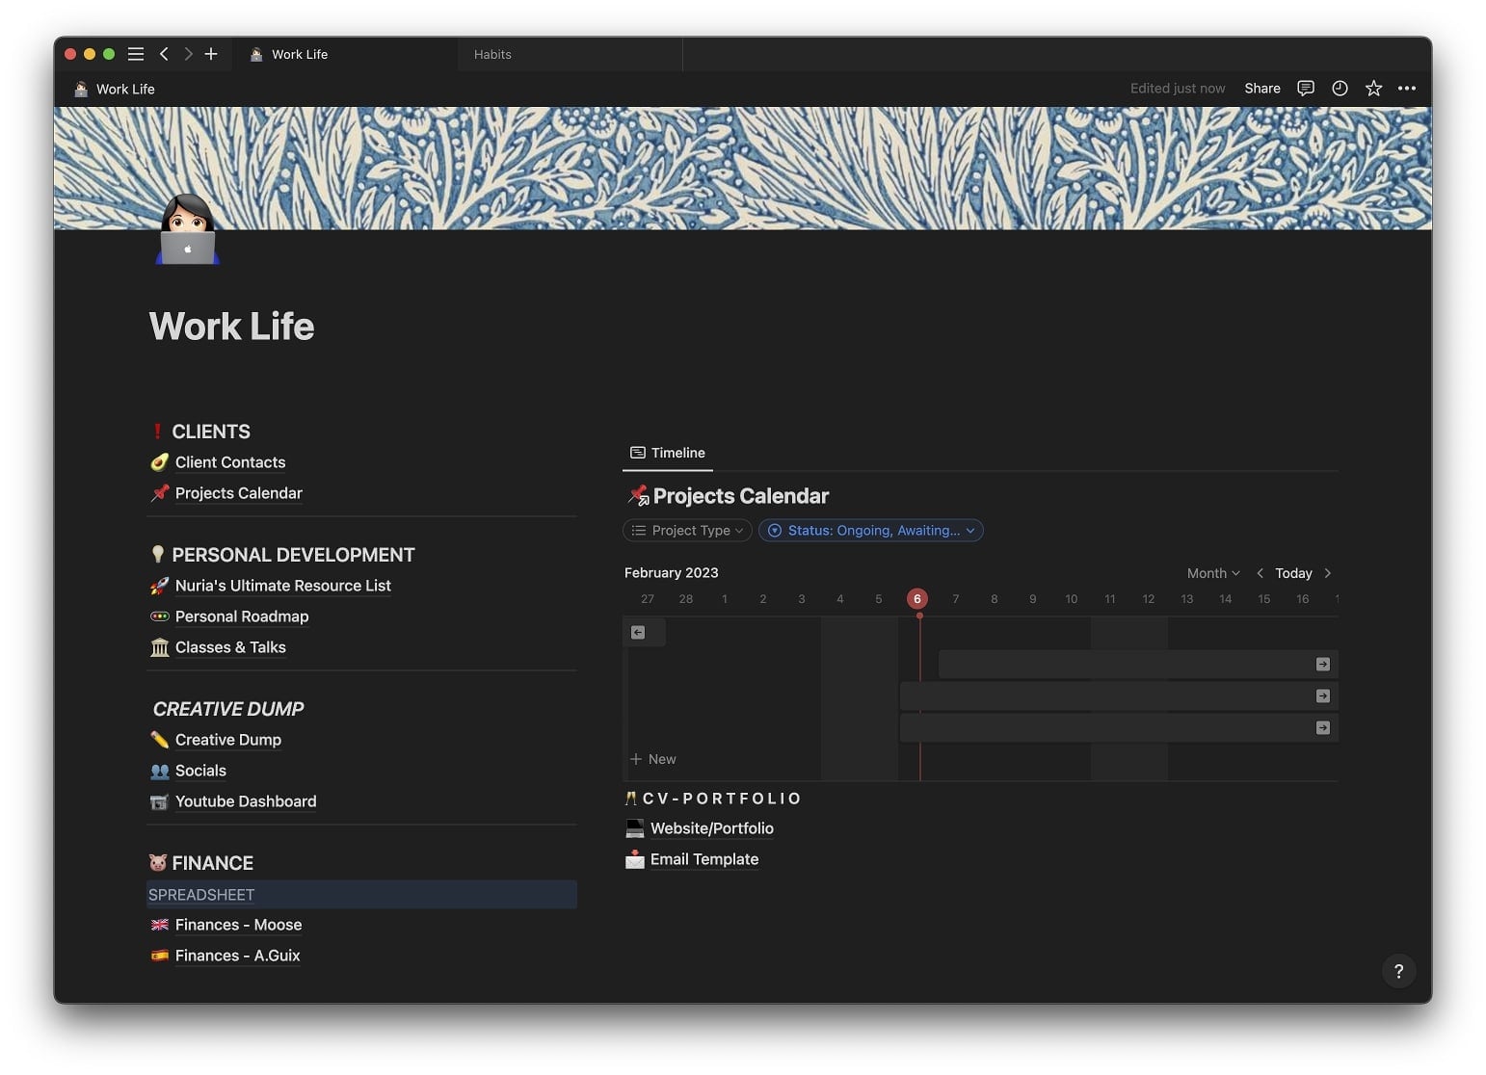
Task: Open a timeline entry via its right arrow icon
Action: point(1321,664)
